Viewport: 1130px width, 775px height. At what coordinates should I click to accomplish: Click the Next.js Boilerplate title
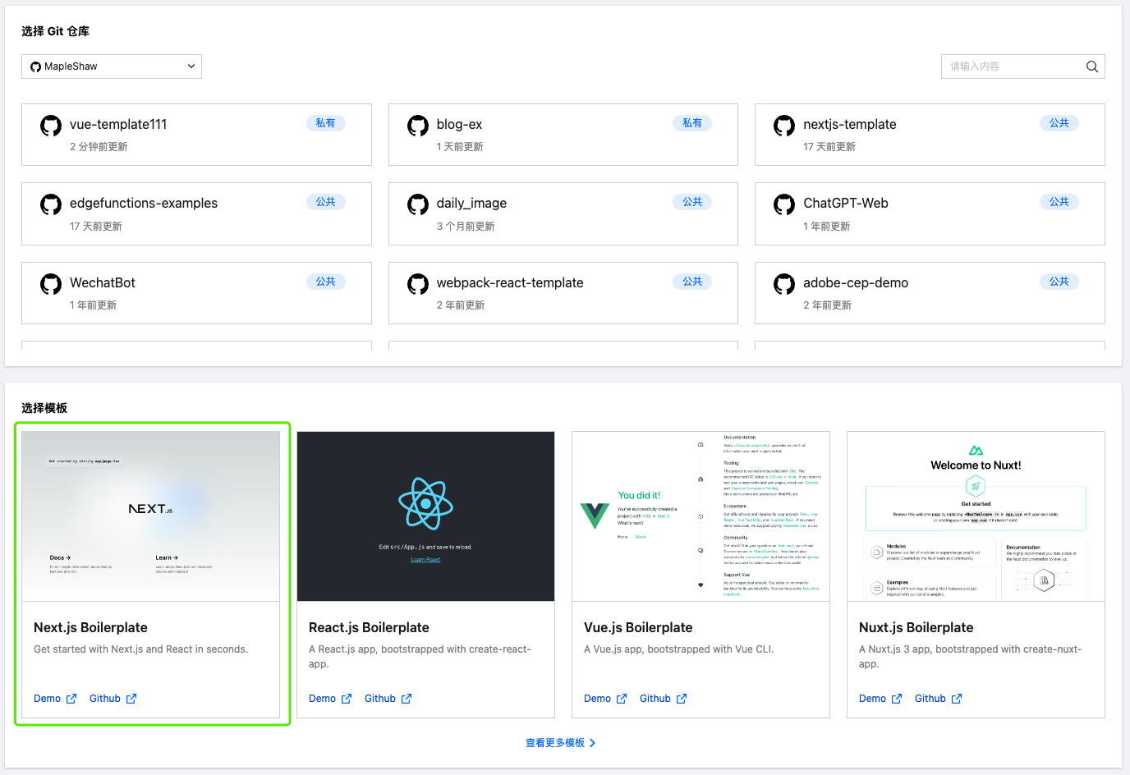click(x=90, y=627)
